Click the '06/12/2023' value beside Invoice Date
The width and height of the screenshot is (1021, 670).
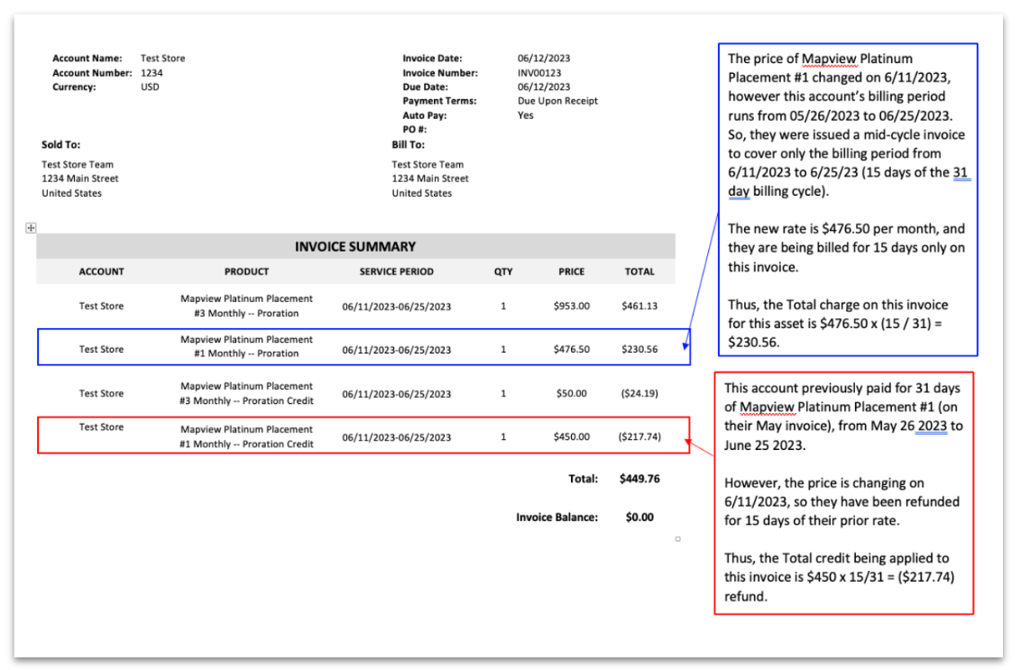point(544,59)
